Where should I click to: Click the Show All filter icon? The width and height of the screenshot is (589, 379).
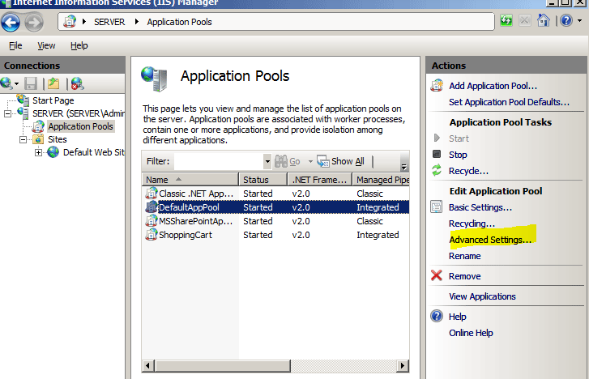pyautogui.click(x=323, y=161)
